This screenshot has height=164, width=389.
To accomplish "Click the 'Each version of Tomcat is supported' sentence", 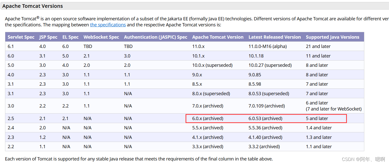I will pos(139,159).
